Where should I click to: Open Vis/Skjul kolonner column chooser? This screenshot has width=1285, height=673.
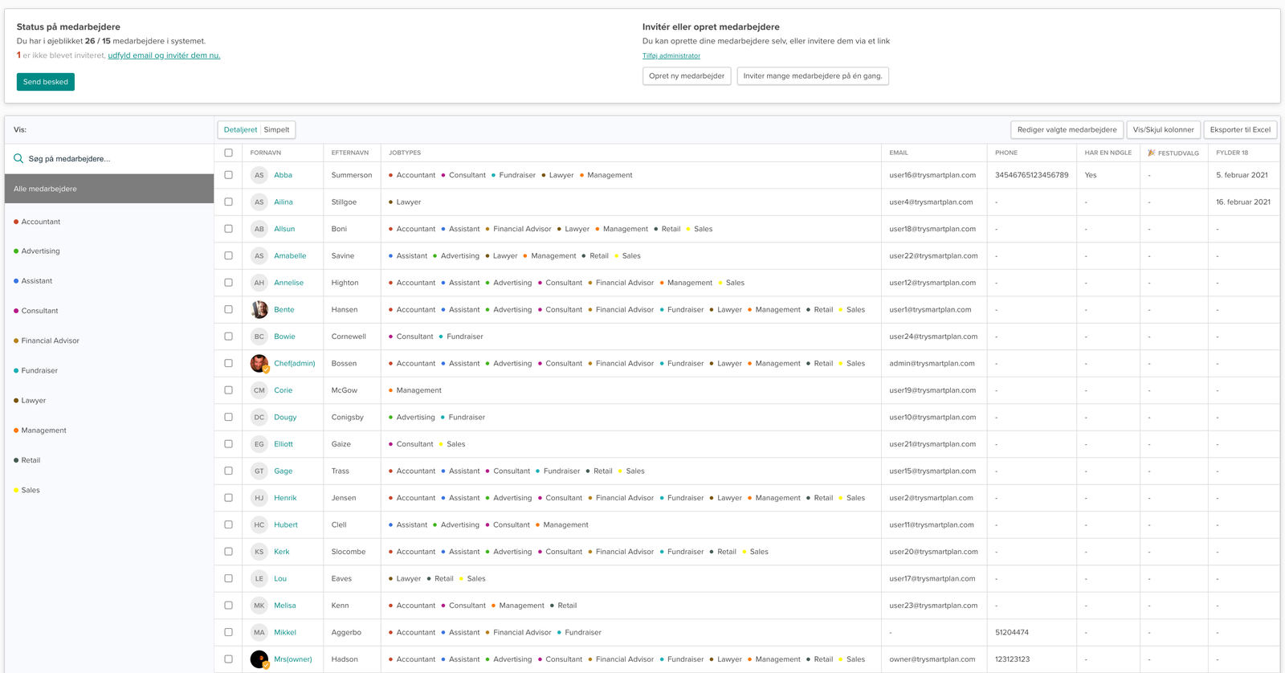coord(1163,130)
